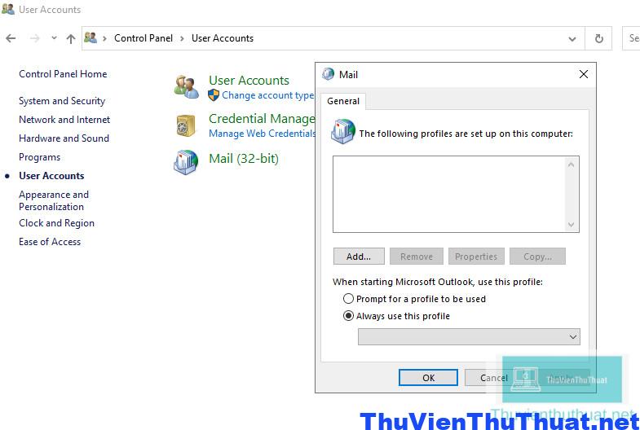Click the User Accounts address bar icon
The image size is (640, 430).
point(90,37)
